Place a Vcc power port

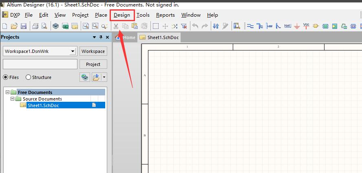tap(307, 26)
